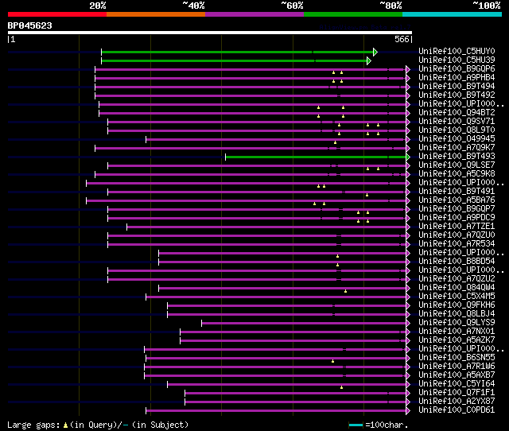Image resolution: width=509 pixels, height=431 pixels.
Task: Click the yellow gap marker in the legend
Action: point(65,425)
